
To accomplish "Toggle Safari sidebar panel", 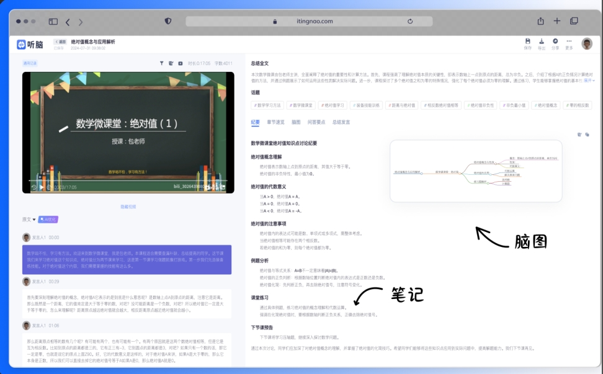I will pyautogui.click(x=53, y=21).
